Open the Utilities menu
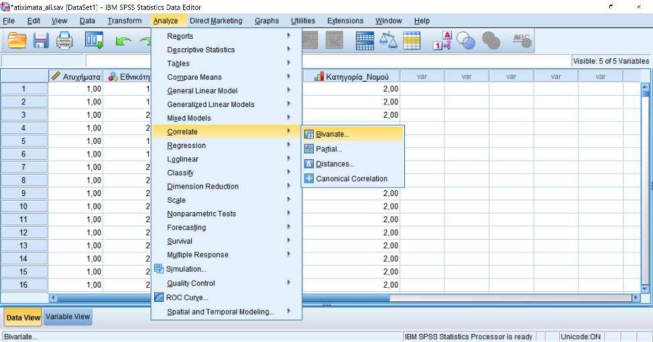The height and width of the screenshot is (342, 653). click(303, 21)
